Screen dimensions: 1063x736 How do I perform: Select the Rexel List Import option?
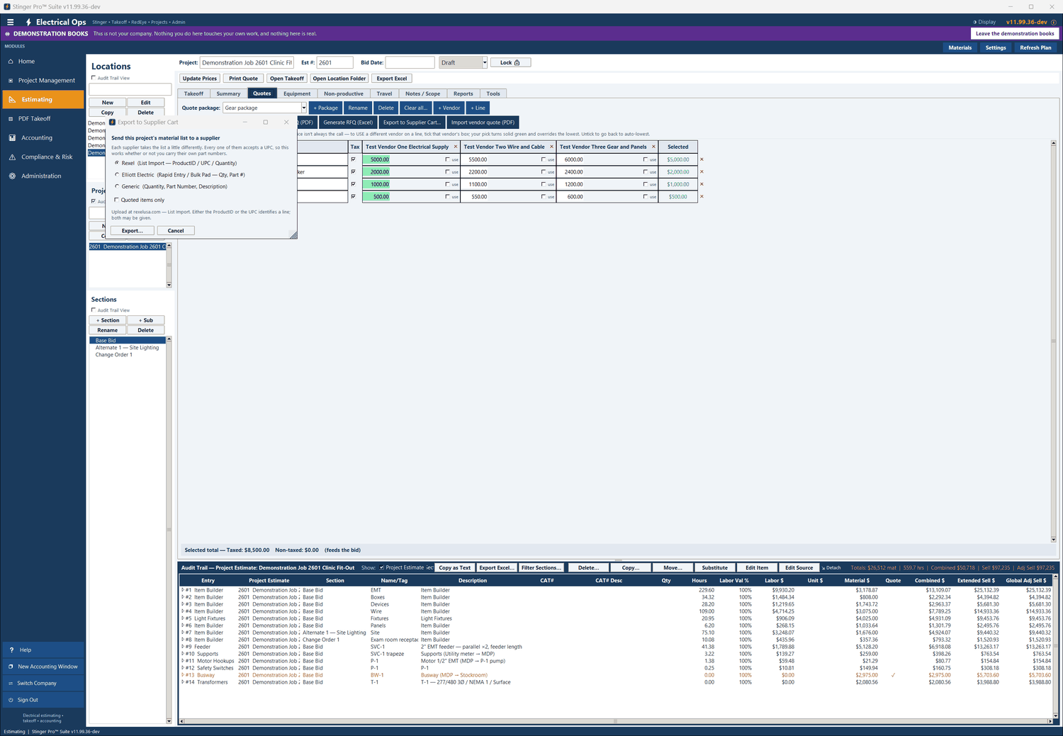[117, 163]
